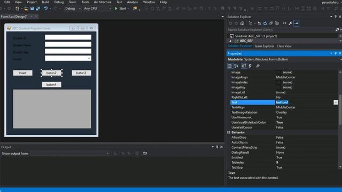
Task: Refresh the Solution Explorer
Action: 265,23
